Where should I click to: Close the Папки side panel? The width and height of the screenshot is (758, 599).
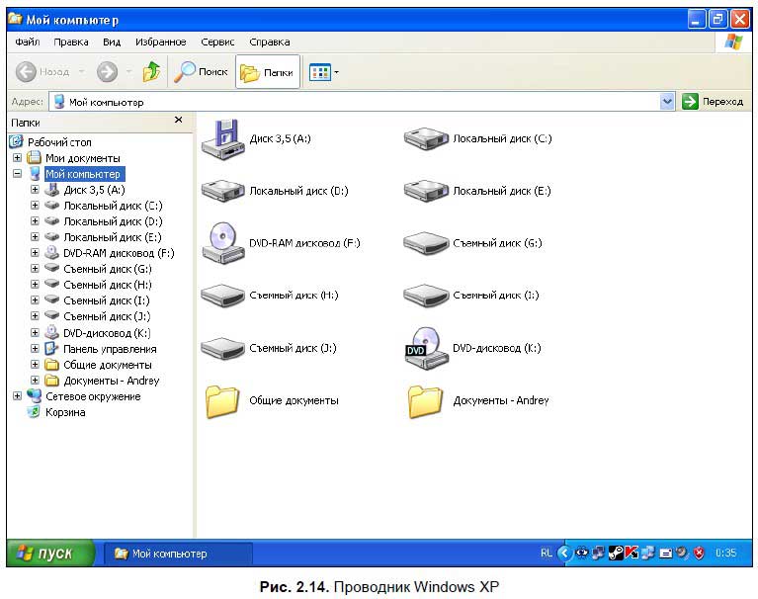click(178, 120)
